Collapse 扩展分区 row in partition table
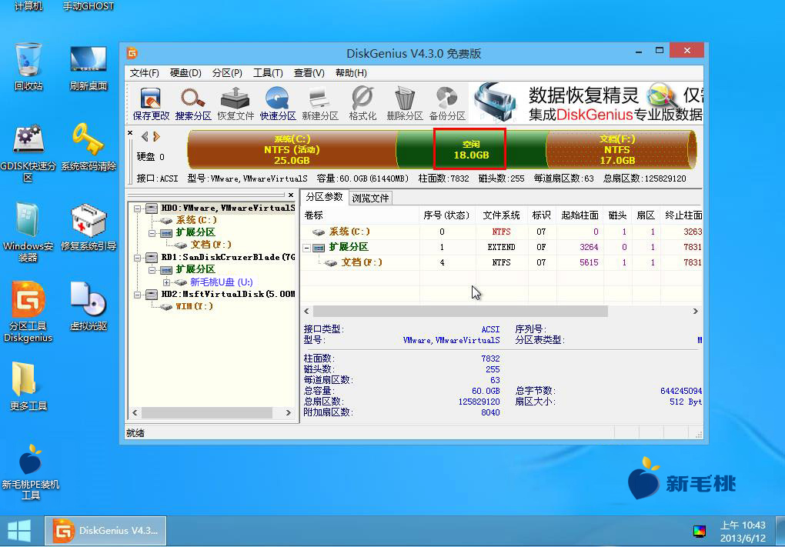This screenshot has height=547, width=785. tap(306, 248)
